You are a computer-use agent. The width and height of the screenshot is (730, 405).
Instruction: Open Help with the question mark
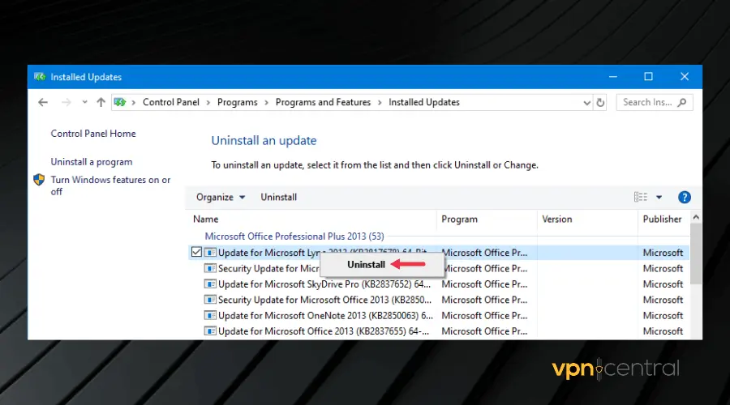tap(685, 197)
